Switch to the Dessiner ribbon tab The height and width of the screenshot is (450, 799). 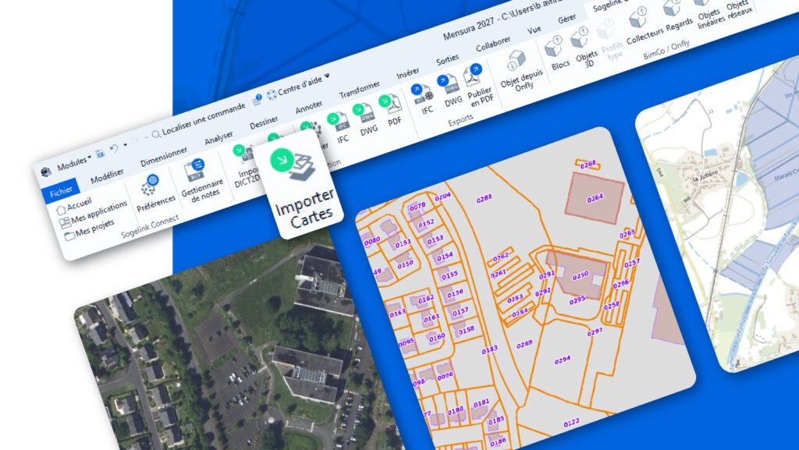264,122
